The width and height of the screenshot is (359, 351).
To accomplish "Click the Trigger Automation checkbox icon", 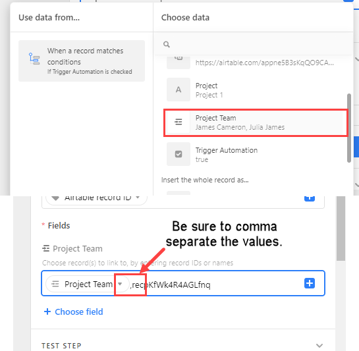I will [179, 154].
